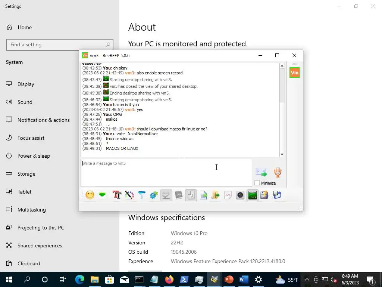Image resolution: width=382 pixels, height=287 pixels.
Task: Launch Microsoft Edge from taskbar
Action: click(x=80, y=280)
